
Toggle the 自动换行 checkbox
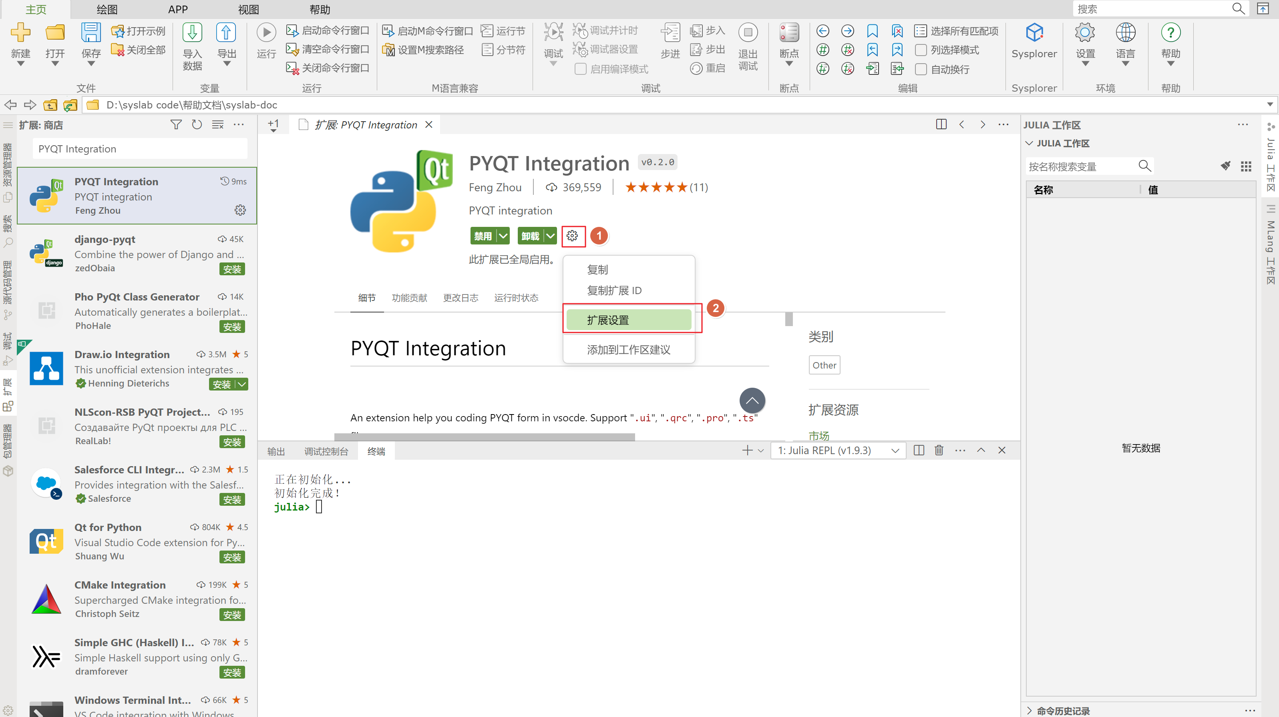[921, 69]
